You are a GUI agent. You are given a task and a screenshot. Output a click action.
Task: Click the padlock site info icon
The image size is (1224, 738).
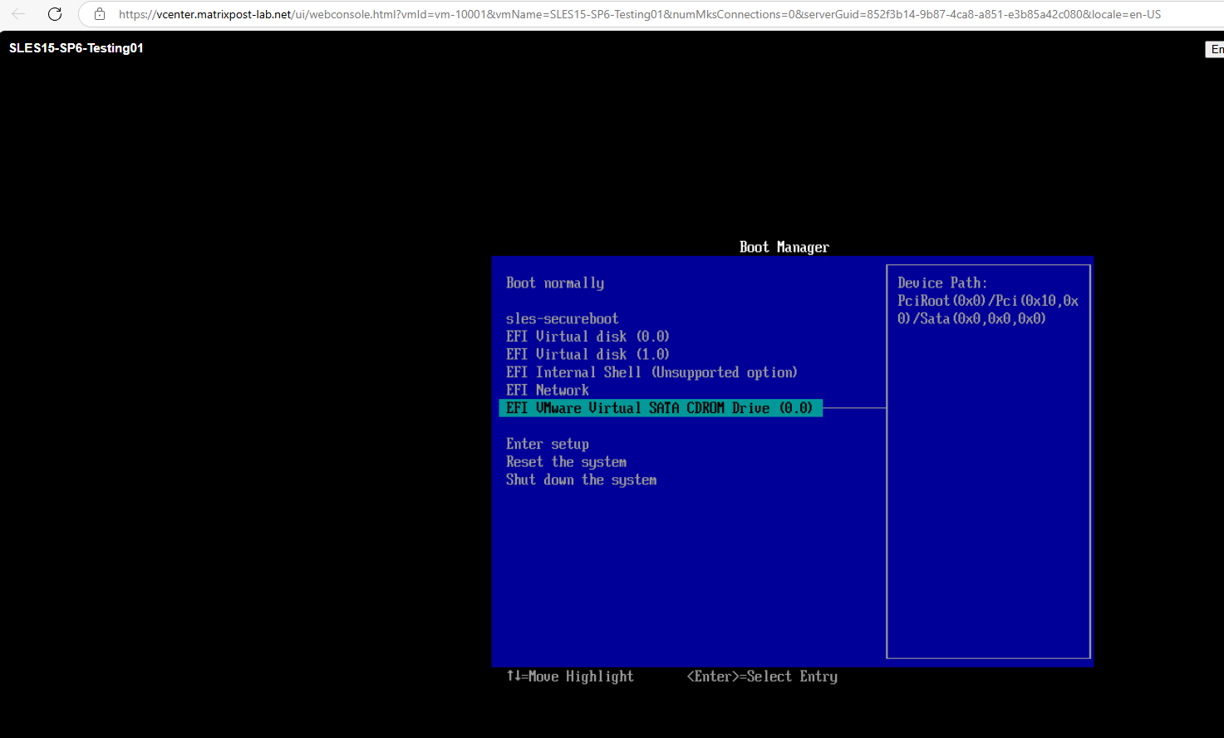(100, 14)
